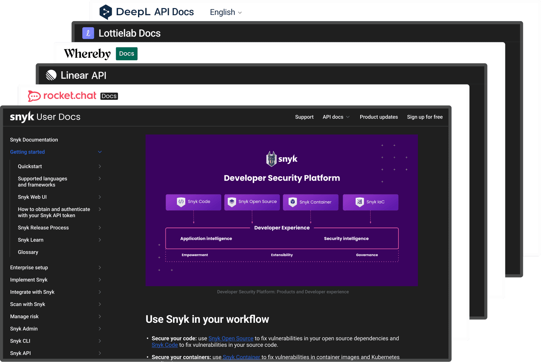Click the Snyk Code shield icon

(x=181, y=202)
